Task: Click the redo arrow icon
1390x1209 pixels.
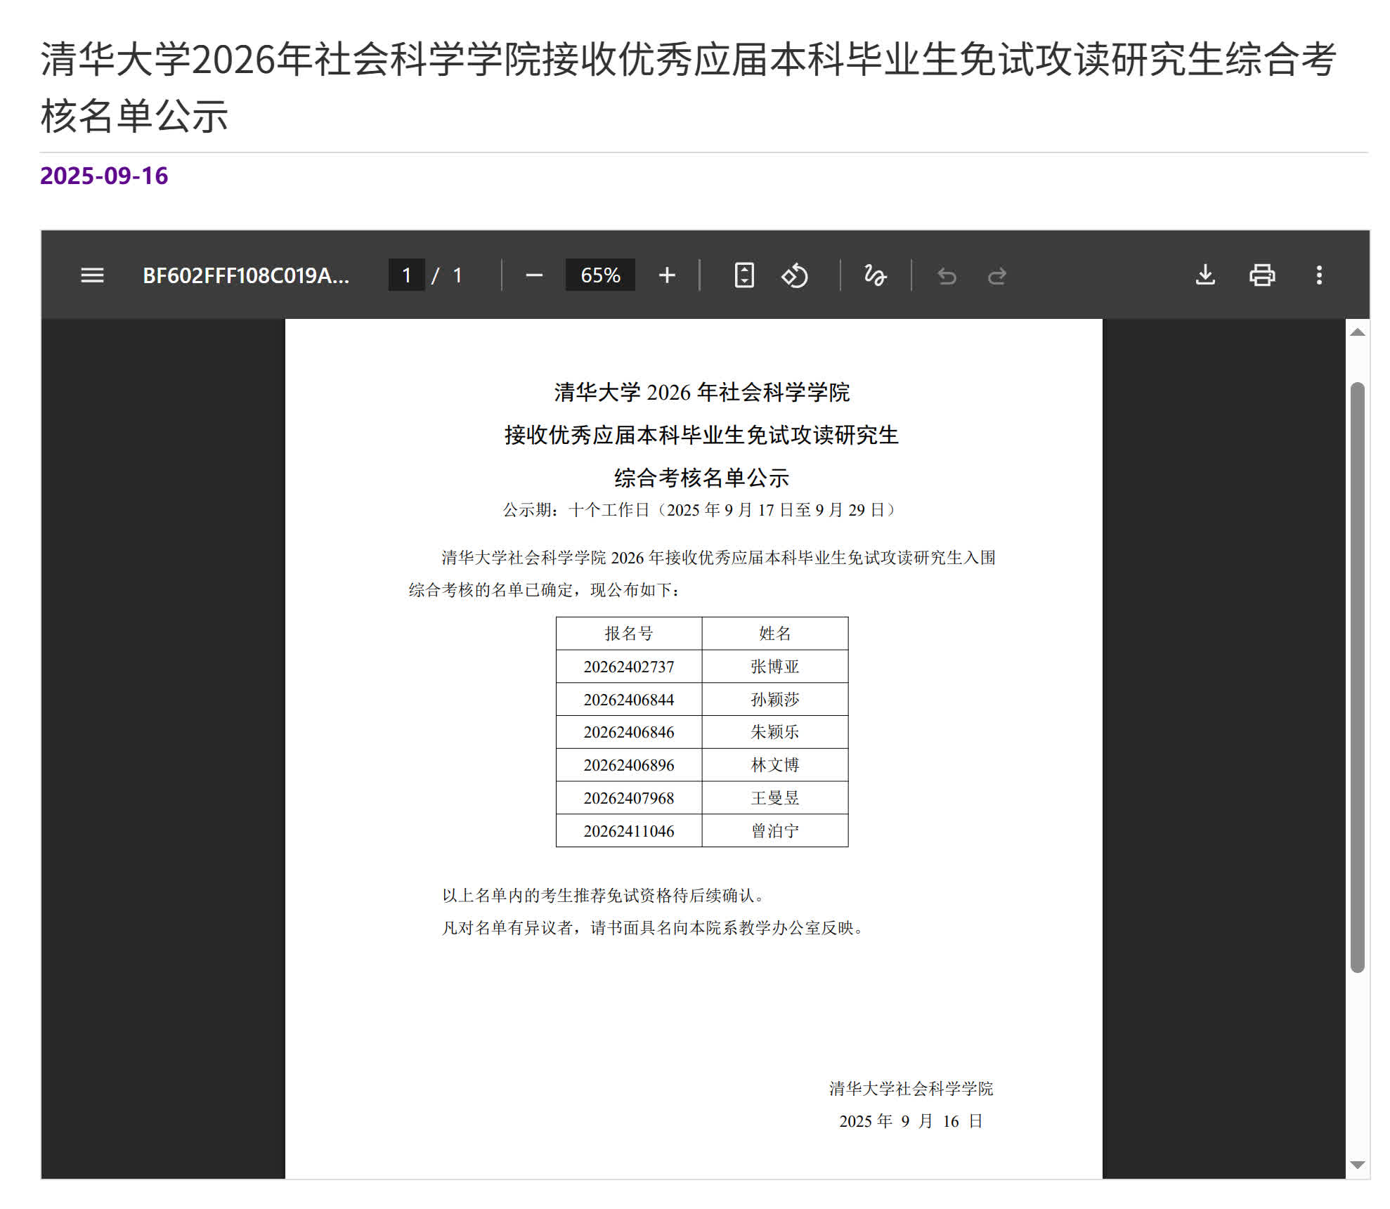Action: click(997, 276)
